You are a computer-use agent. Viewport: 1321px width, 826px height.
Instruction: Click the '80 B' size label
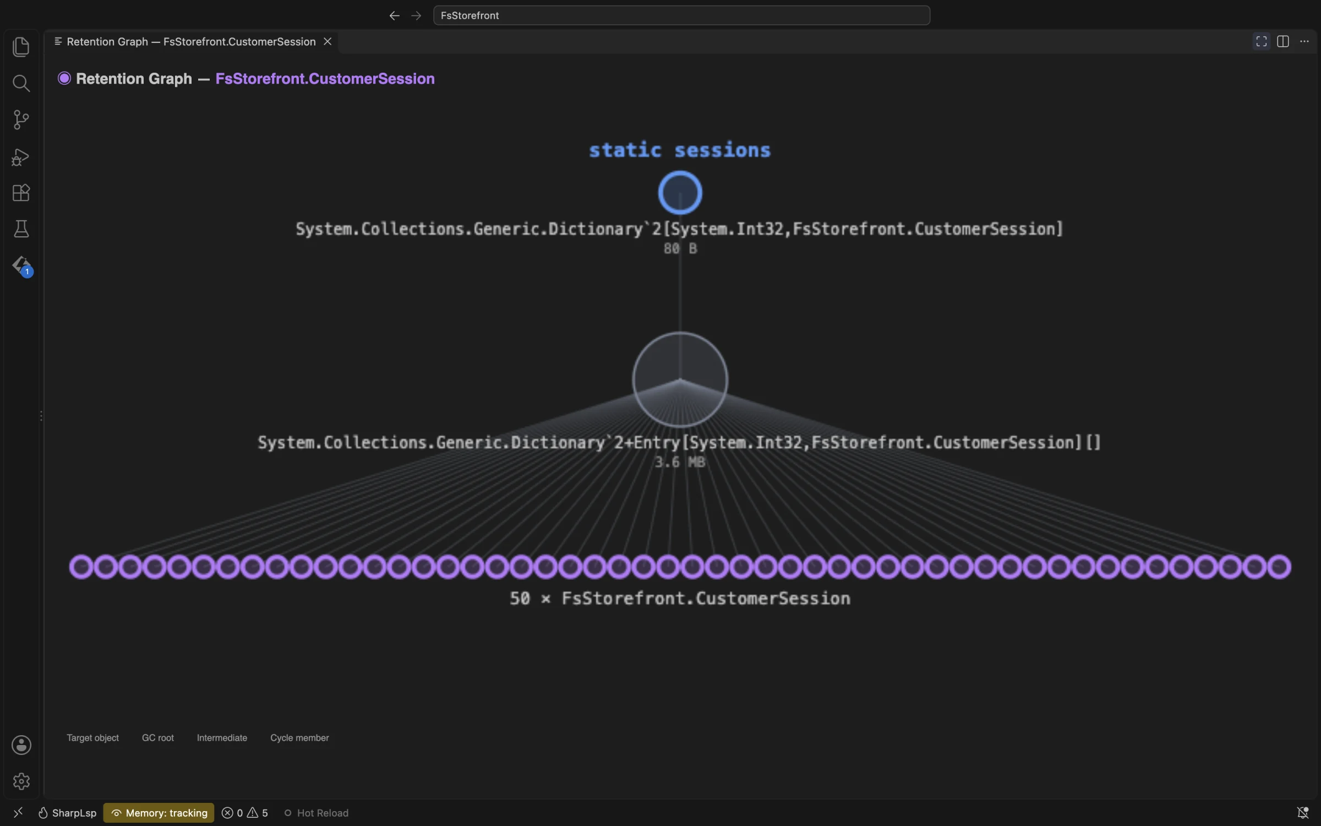(x=680, y=248)
